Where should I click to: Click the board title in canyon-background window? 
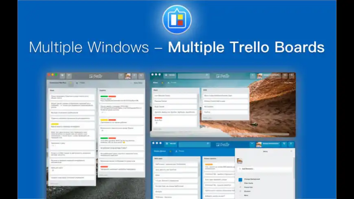click(155, 82)
